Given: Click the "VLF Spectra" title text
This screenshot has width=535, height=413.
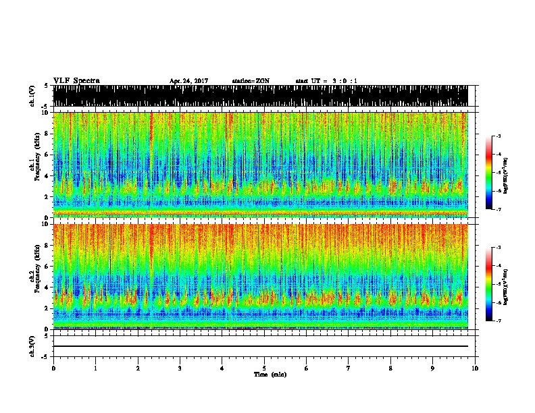Looking at the screenshot, I should 76,81.
